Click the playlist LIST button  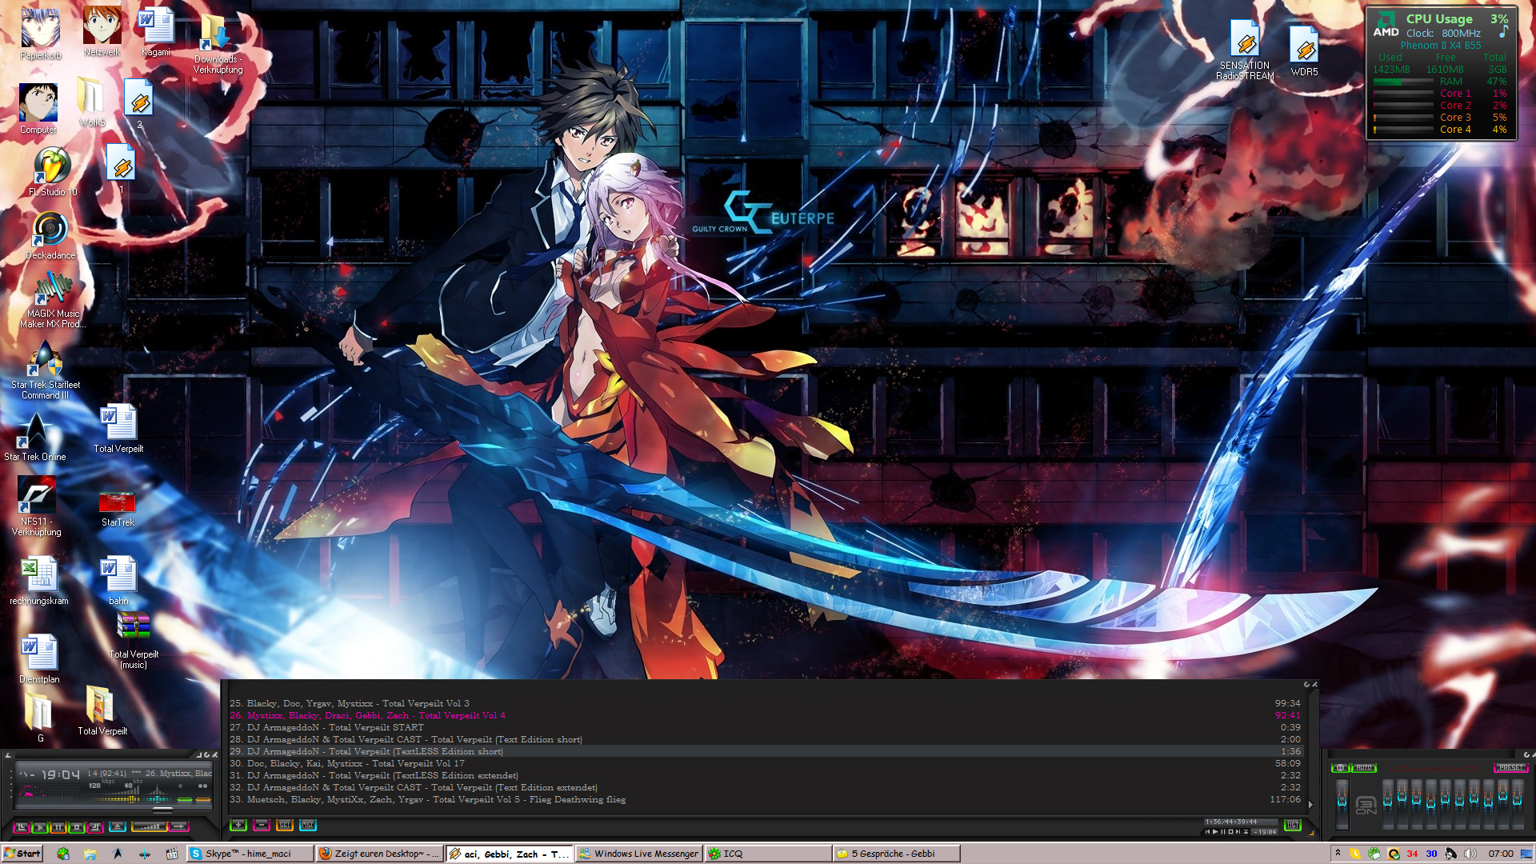coord(1292,825)
